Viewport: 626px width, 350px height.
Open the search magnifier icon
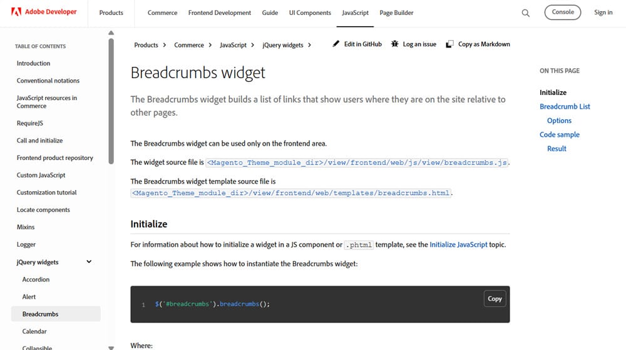pos(526,12)
